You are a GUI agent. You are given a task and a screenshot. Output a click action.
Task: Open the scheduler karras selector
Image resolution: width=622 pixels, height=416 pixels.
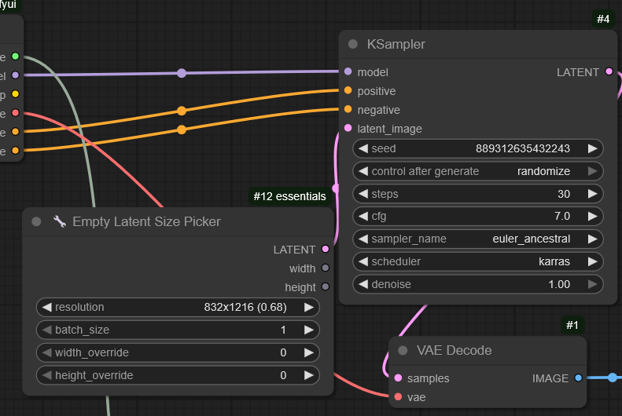(477, 261)
